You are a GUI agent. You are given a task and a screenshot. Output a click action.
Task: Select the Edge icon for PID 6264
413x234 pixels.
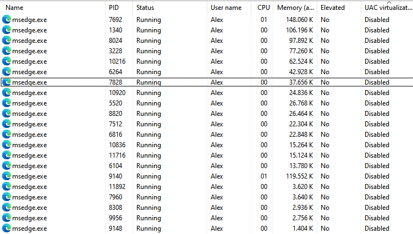pos(7,71)
